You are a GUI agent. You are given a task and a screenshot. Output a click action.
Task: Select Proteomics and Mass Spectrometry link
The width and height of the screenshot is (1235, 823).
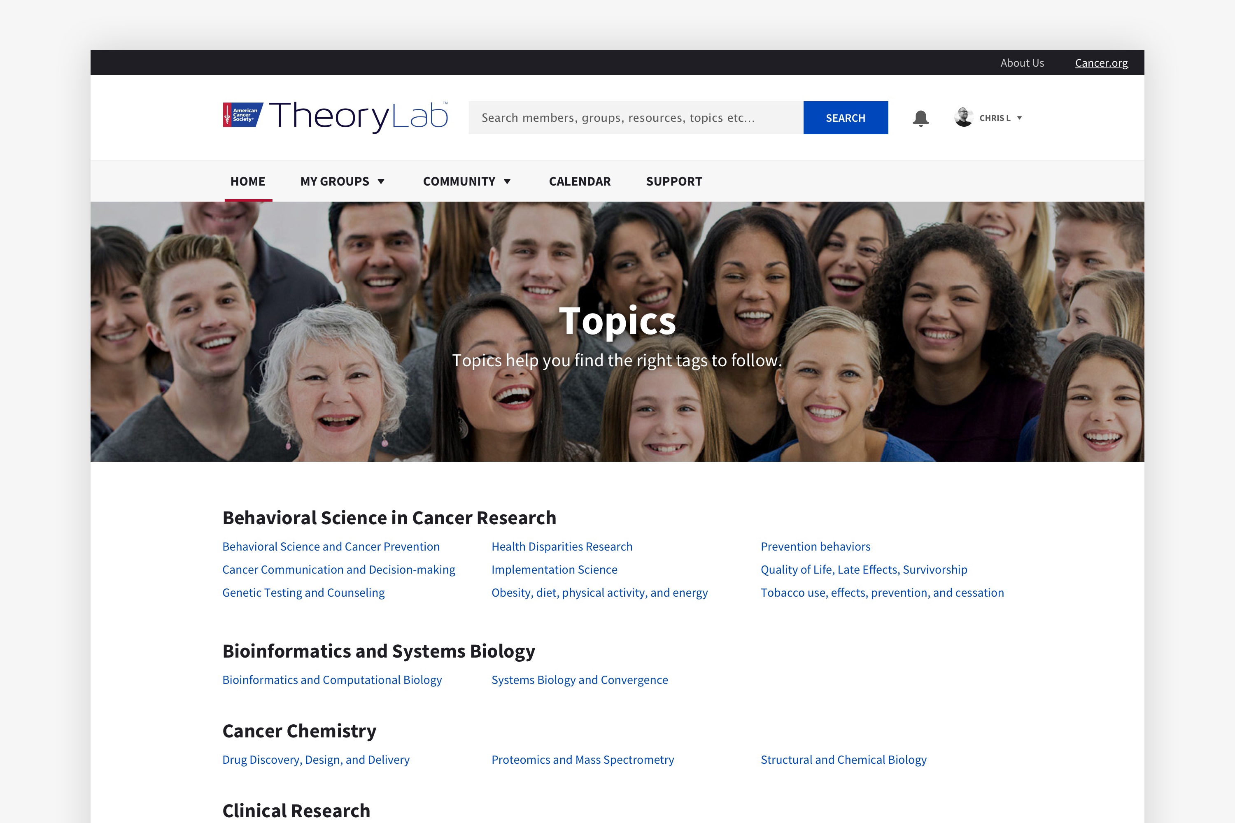pos(583,760)
